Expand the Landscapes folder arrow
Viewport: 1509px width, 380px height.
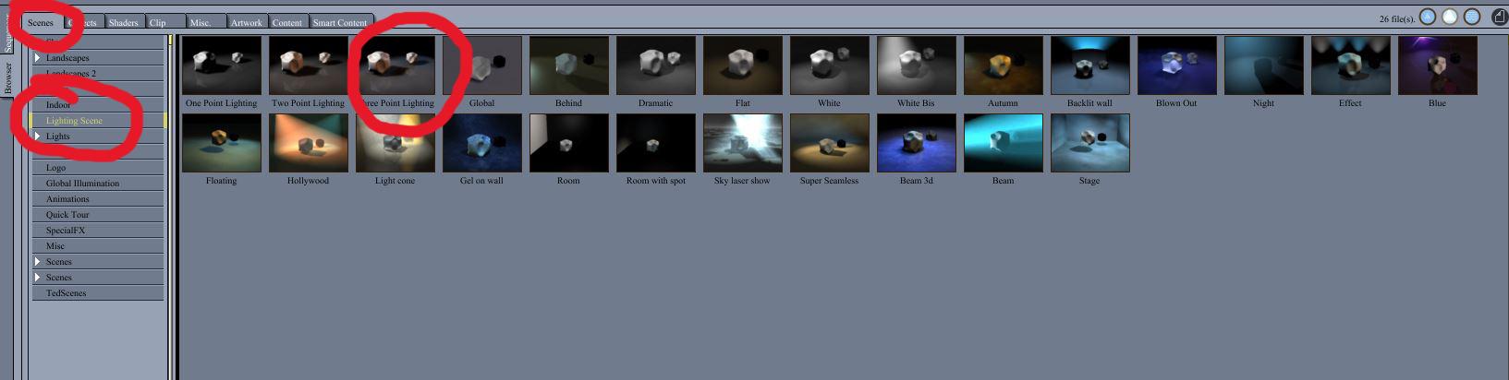point(38,58)
